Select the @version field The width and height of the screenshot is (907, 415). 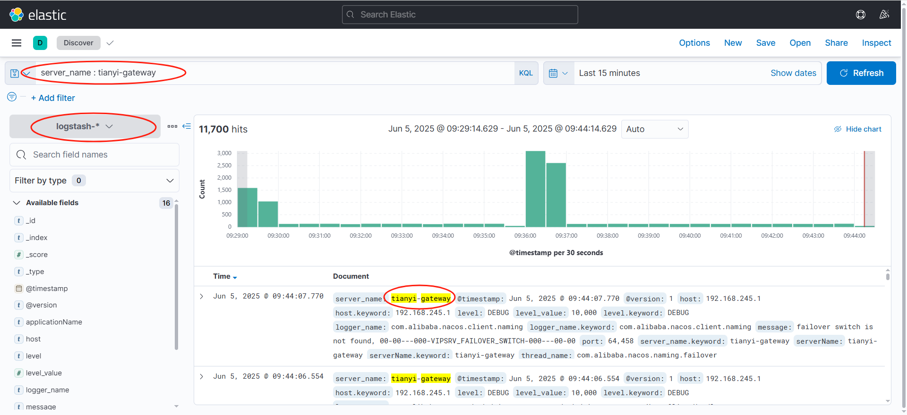point(42,305)
